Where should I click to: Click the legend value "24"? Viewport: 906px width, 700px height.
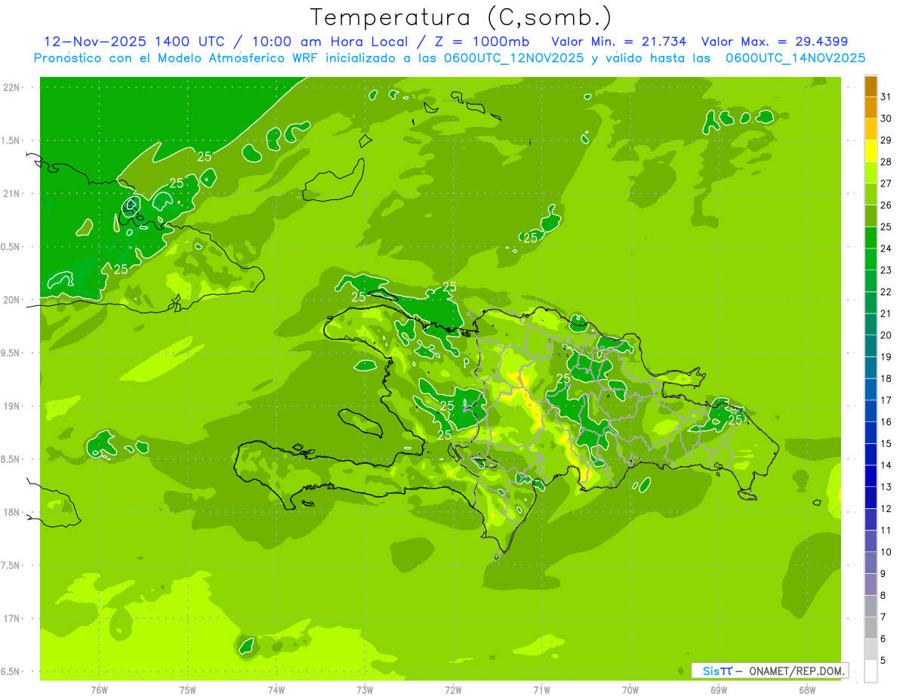tap(886, 248)
